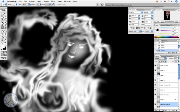Show Layer 8 via visibility box
The height and width of the screenshot is (112, 180).
[x=155, y=99]
